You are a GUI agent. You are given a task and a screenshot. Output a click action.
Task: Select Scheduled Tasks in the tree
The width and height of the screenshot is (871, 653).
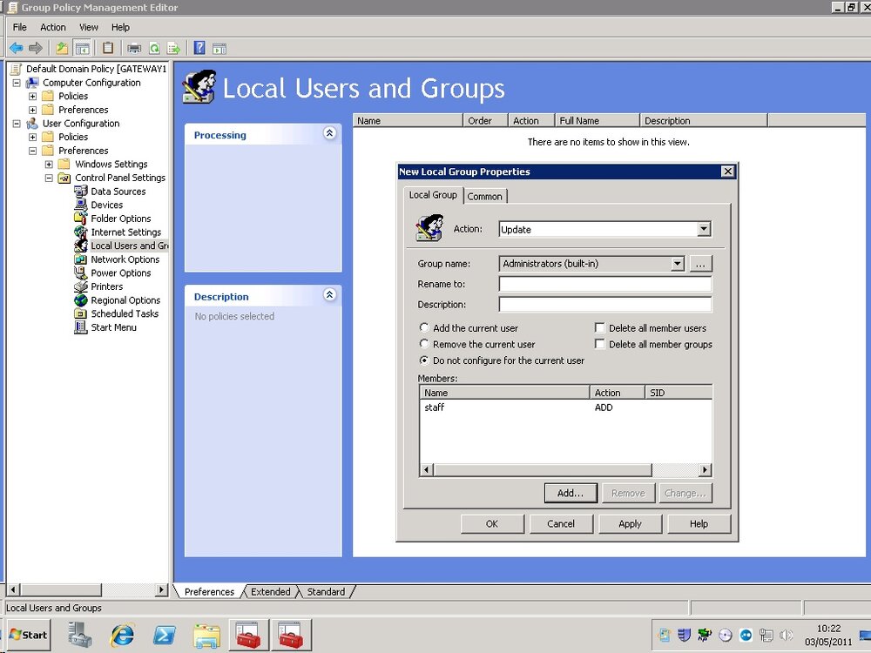pyautogui.click(x=125, y=313)
